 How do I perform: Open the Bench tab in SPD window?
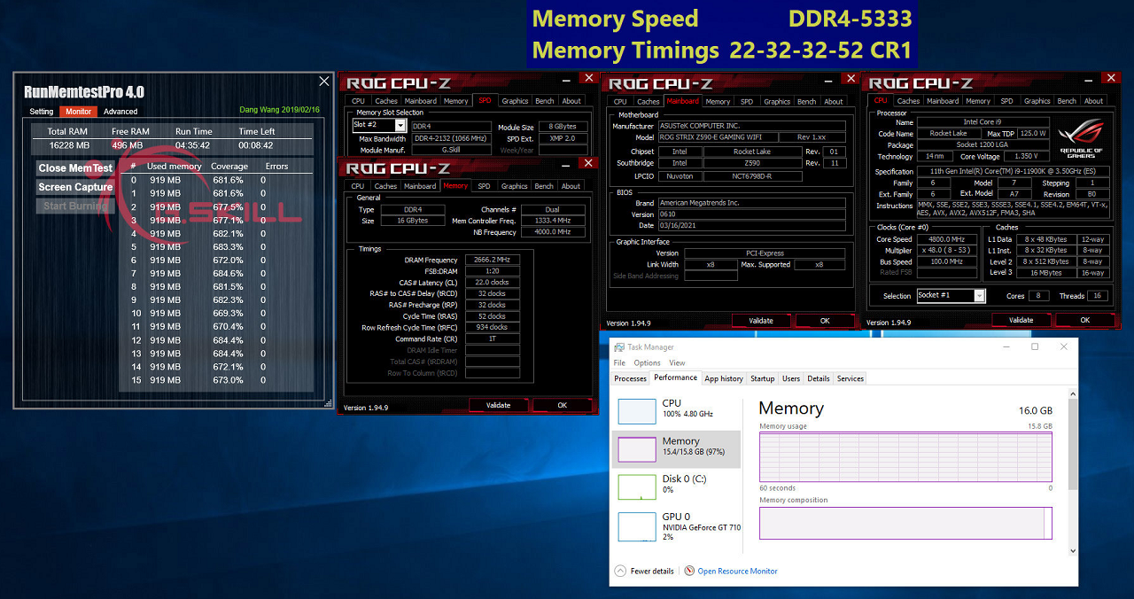tap(546, 101)
